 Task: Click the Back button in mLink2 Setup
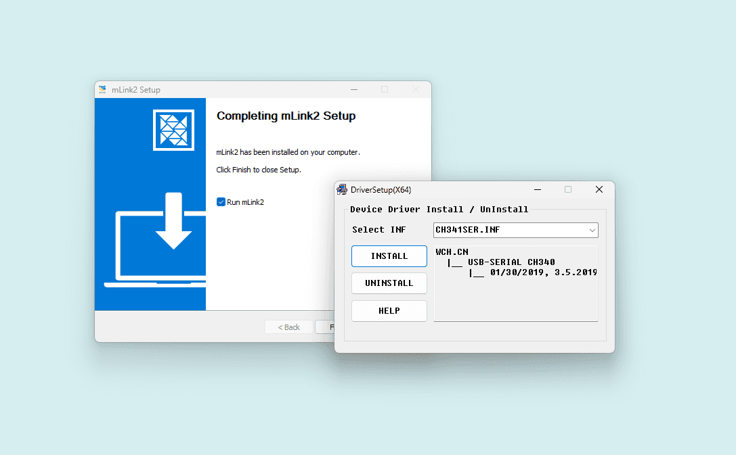[288, 327]
